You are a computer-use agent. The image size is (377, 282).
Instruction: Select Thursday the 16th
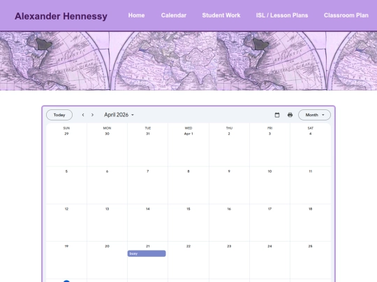tap(229, 209)
